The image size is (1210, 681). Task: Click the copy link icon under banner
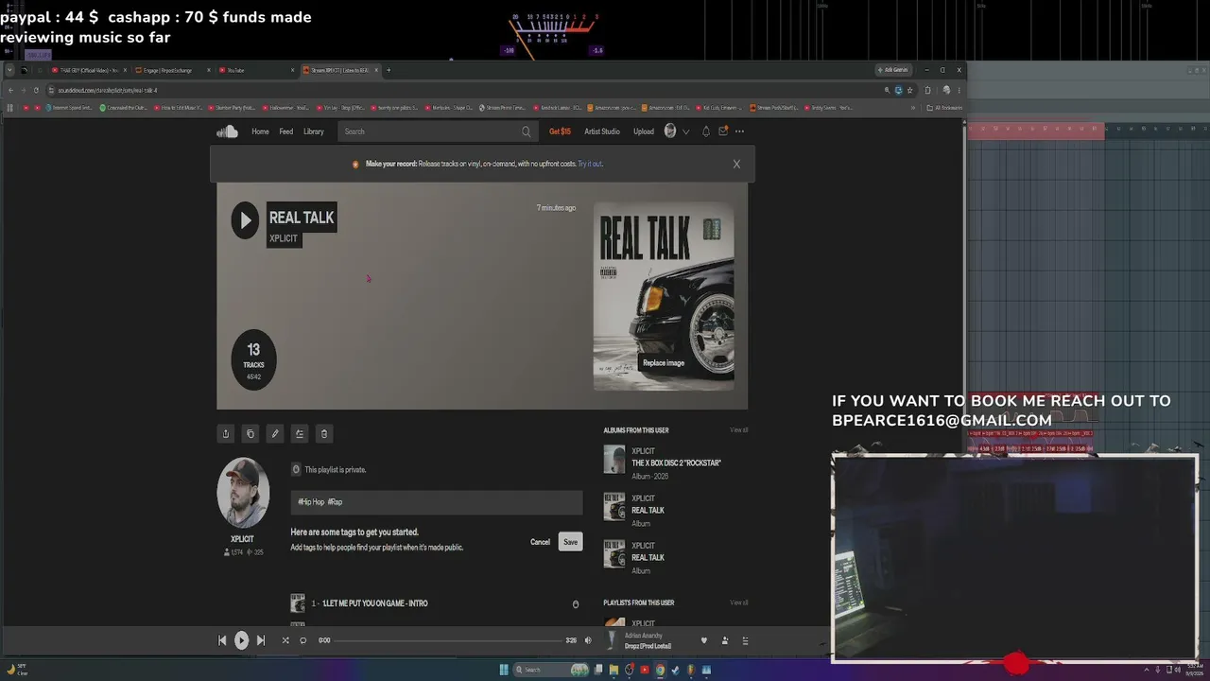[x=250, y=433]
